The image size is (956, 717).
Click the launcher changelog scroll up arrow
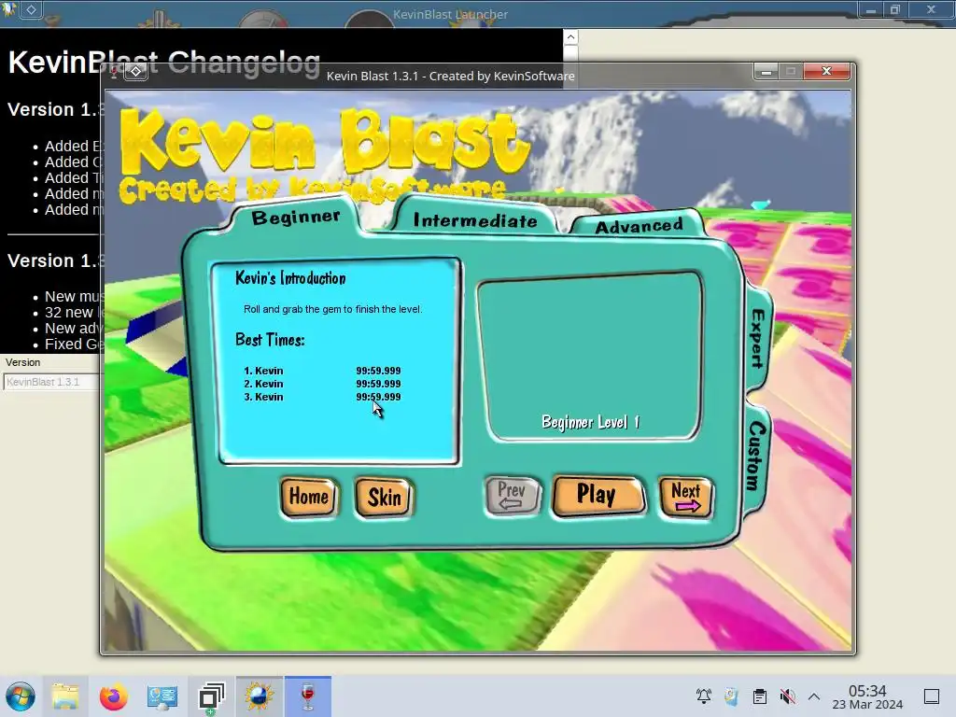coord(570,37)
